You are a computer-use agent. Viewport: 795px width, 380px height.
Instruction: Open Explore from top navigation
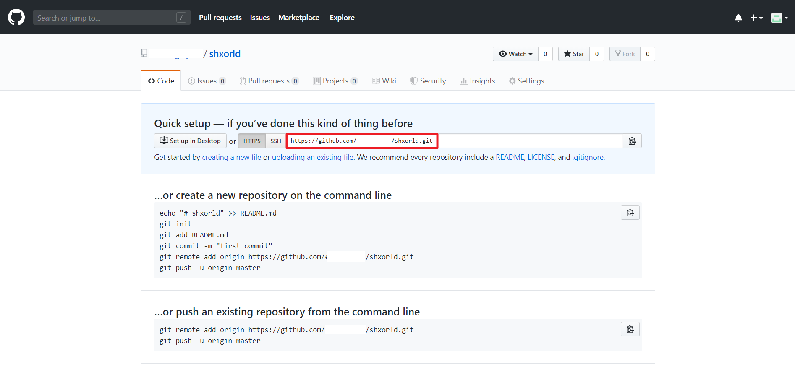click(x=342, y=18)
